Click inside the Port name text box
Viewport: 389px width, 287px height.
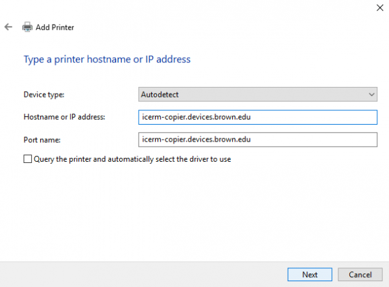(x=258, y=140)
